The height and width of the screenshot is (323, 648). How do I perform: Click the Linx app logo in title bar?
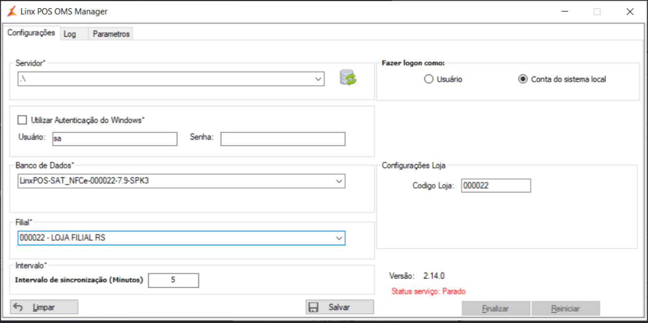11,11
